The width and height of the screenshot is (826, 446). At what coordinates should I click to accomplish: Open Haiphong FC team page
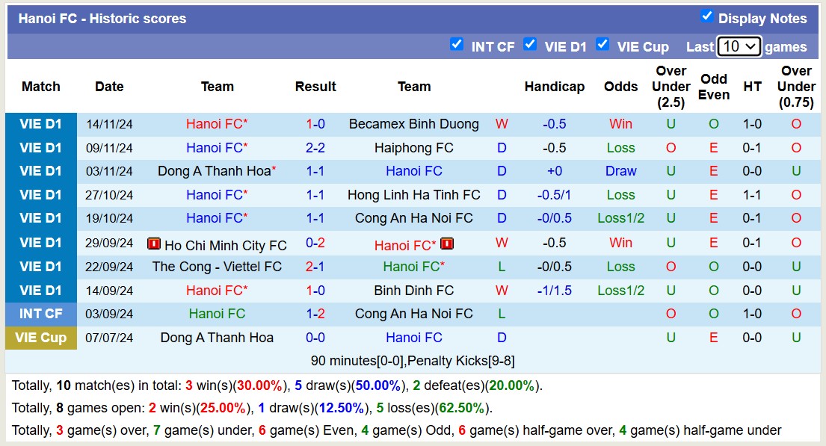point(413,148)
